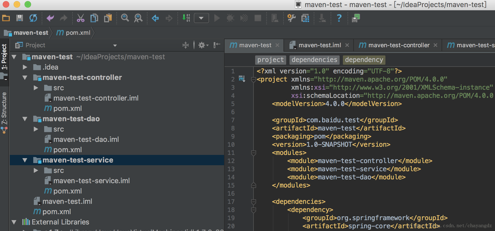Close the maven-test-controller editor tab

435,45
